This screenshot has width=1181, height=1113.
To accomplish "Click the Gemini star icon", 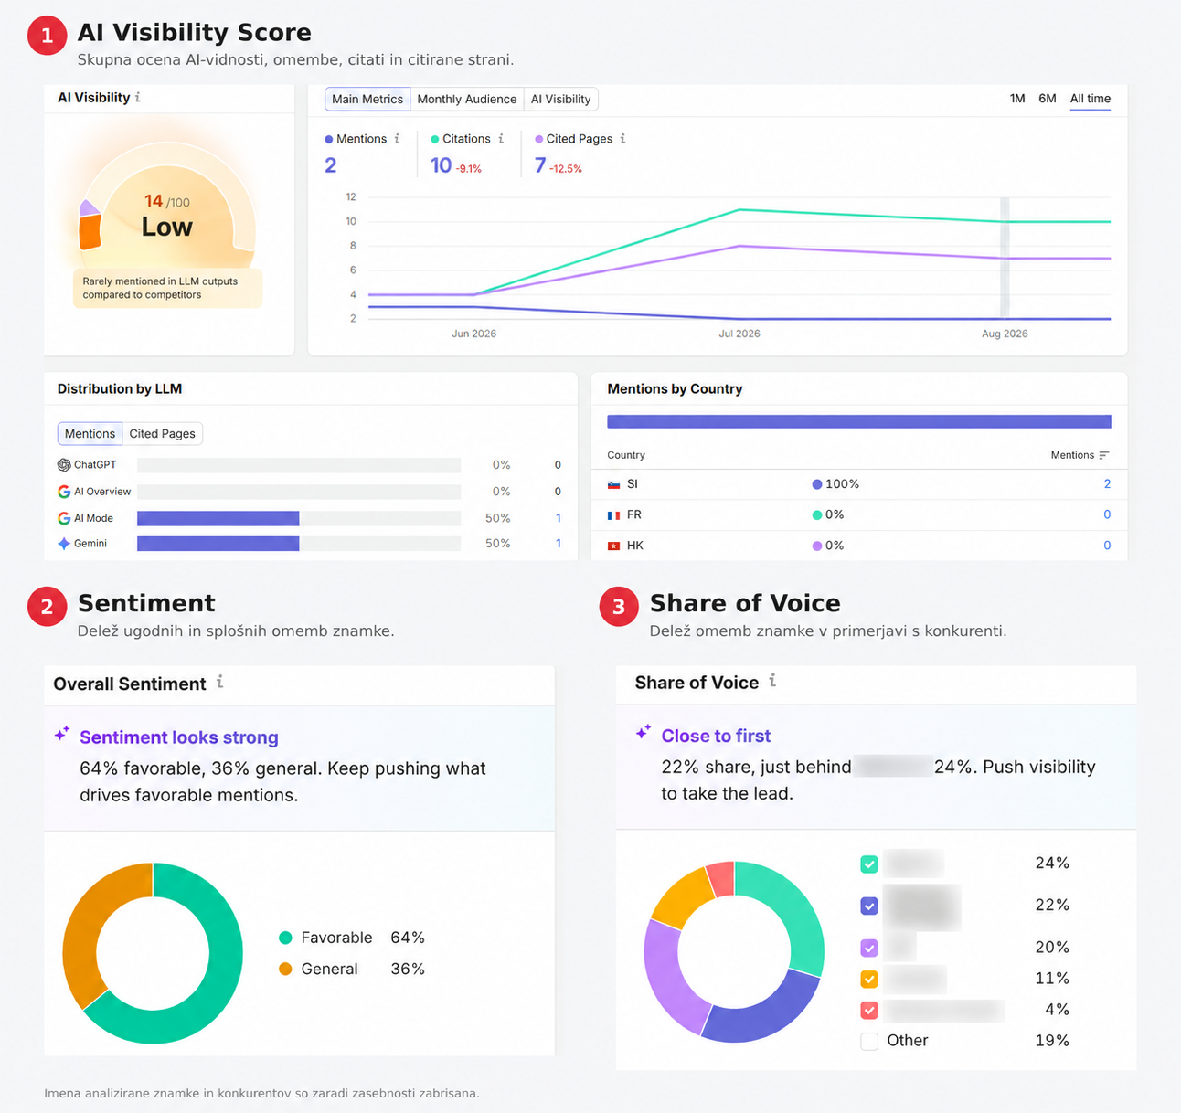I will [64, 544].
